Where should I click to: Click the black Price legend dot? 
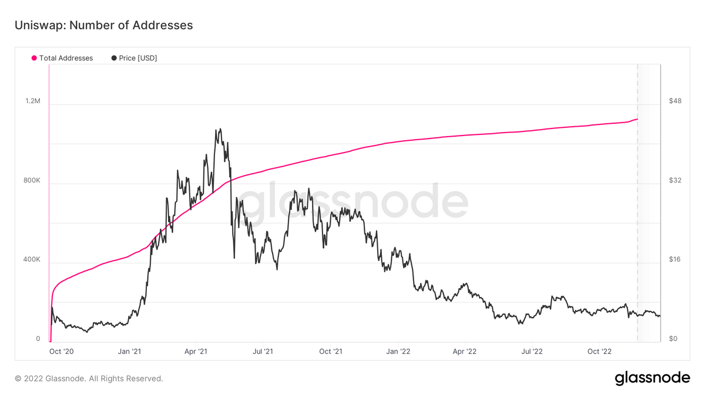114,58
